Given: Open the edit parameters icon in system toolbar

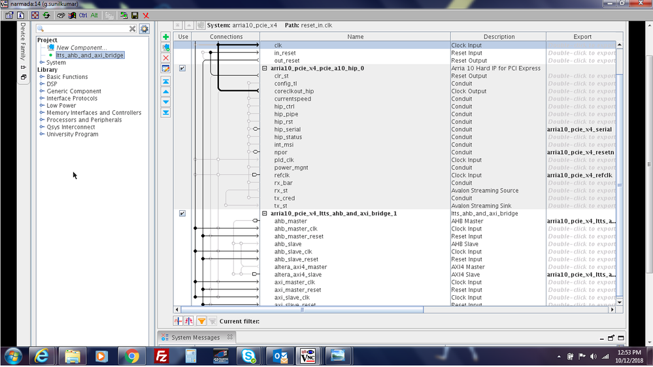Looking at the screenshot, I should pos(165,68).
